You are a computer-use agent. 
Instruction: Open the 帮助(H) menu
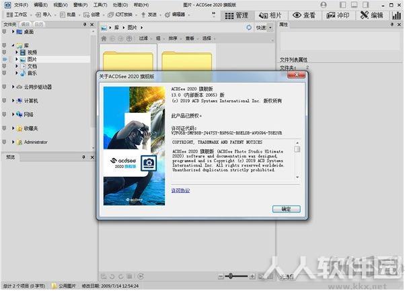click(141, 5)
